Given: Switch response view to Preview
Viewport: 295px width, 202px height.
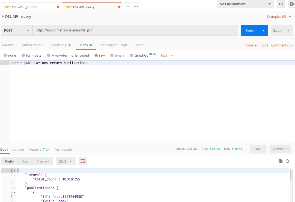Looking at the screenshot, I should pyautogui.click(x=43, y=161).
